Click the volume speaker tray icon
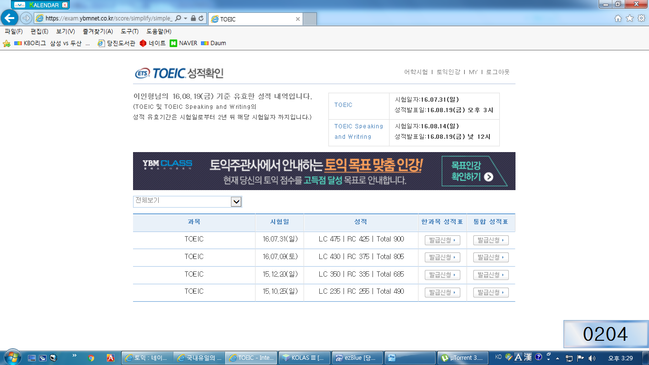 [x=592, y=358]
